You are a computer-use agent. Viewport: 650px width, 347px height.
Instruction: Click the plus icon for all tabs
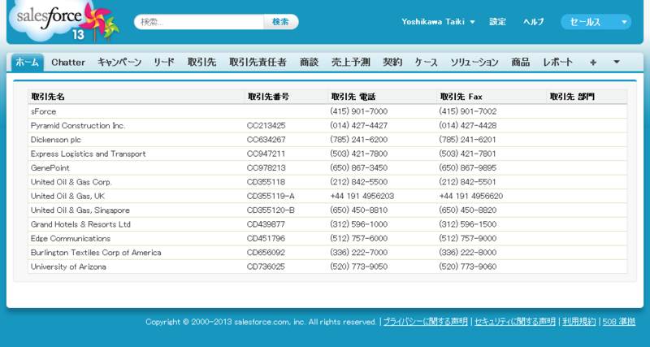[x=593, y=63]
